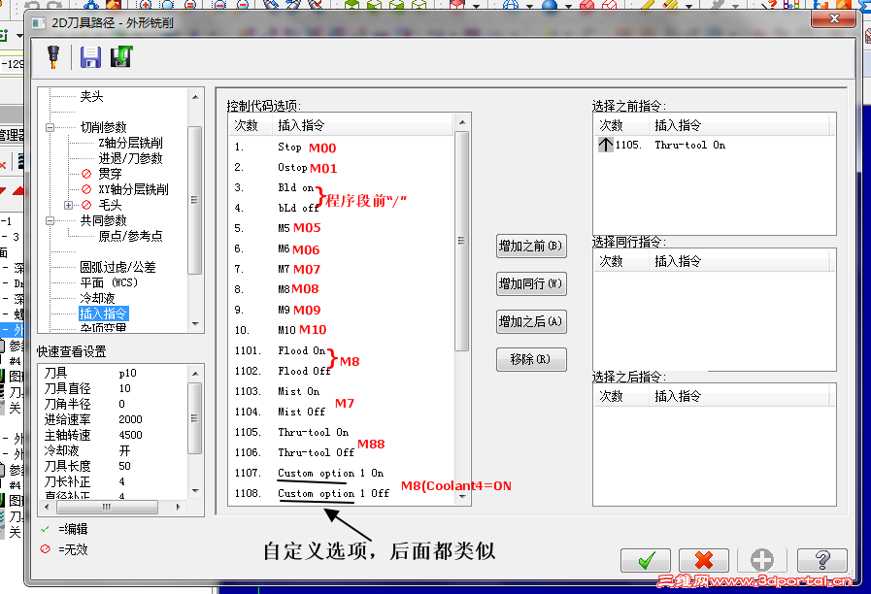The image size is (871, 594).
Task: Select 夹头 in the parameter tree
Action: pos(91,97)
